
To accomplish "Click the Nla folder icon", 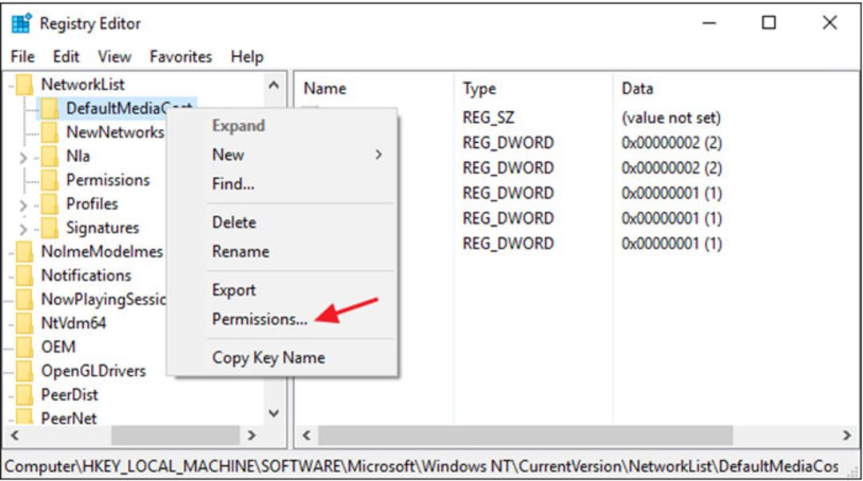I will click(x=50, y=157).
